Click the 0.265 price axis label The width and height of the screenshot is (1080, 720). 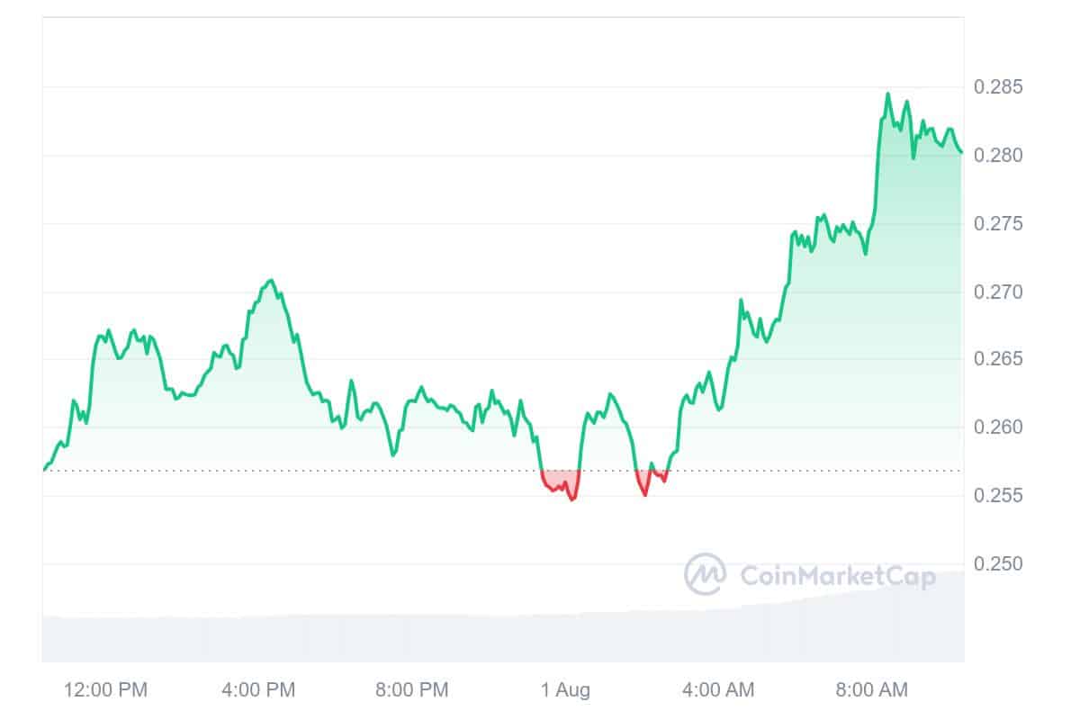(998, 359)
